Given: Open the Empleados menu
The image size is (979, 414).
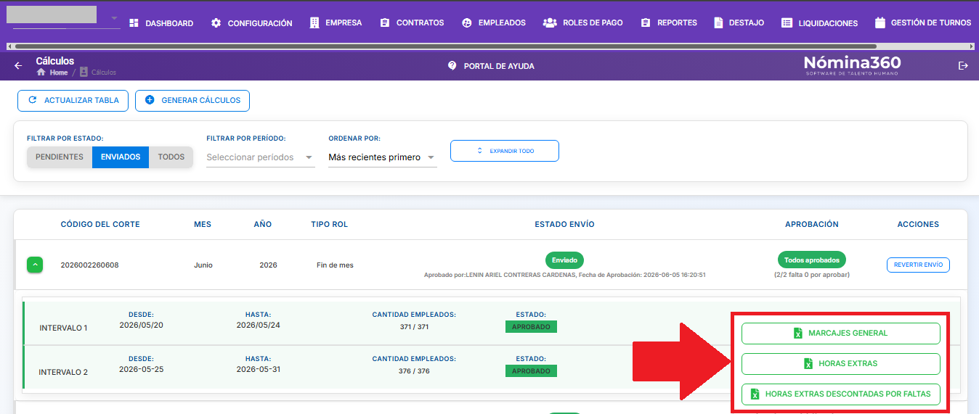Looking at the screenshot, I should click(494, 22).
